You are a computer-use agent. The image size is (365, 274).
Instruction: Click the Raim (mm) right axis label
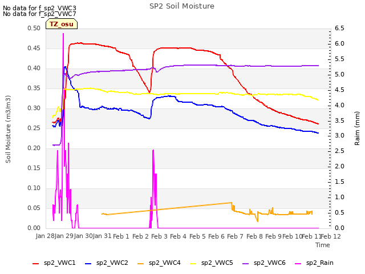pos(357,128)
